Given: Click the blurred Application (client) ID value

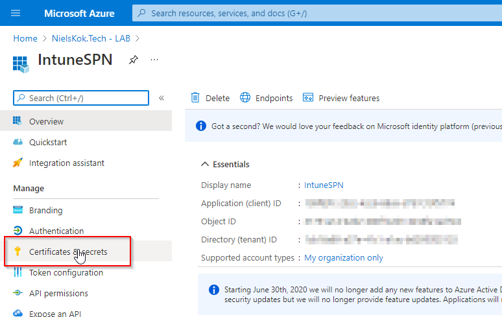Looking at the screenshot, I should point(380,203).
